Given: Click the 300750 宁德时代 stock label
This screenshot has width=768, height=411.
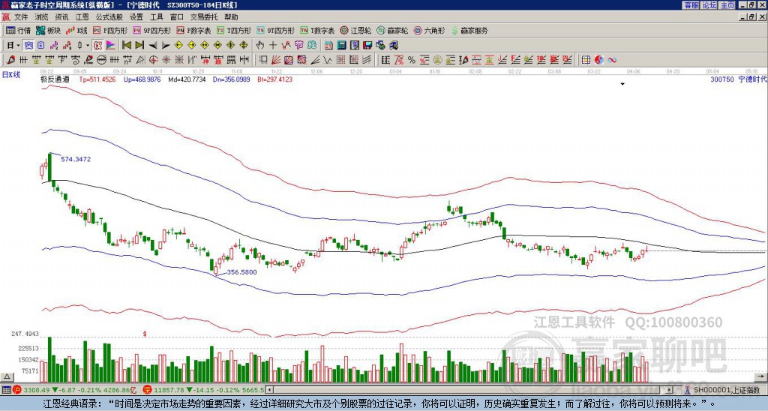Looking at the screenshot, I should pyautogui.click(x=739, y=79).
